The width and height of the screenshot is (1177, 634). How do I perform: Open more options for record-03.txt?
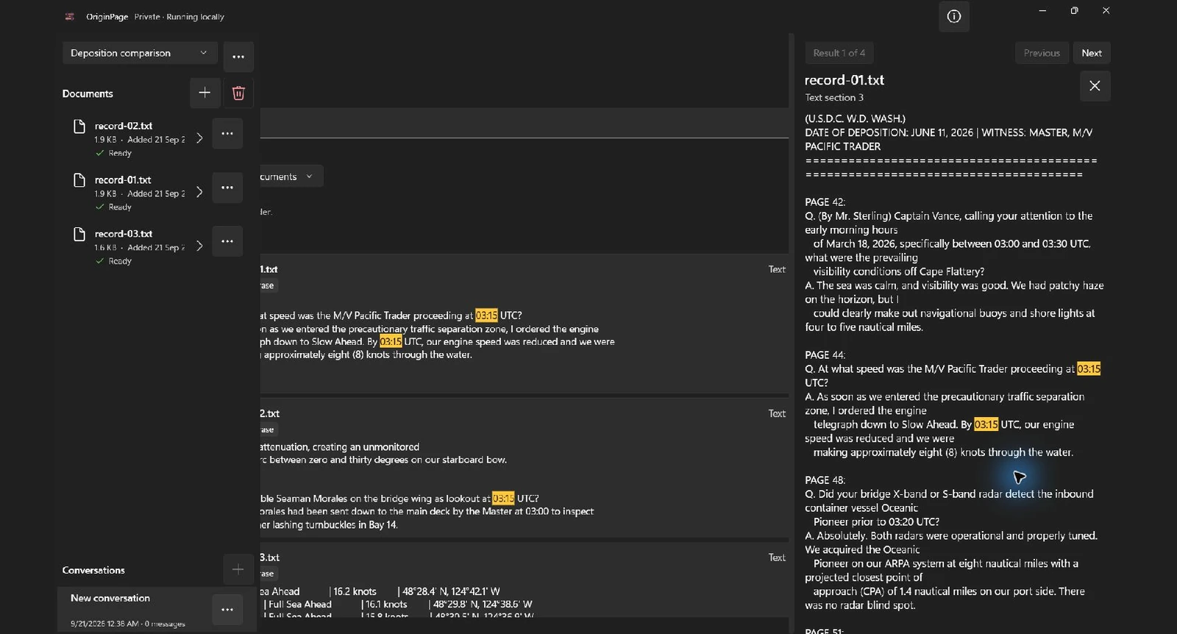[x=227, y=241]
